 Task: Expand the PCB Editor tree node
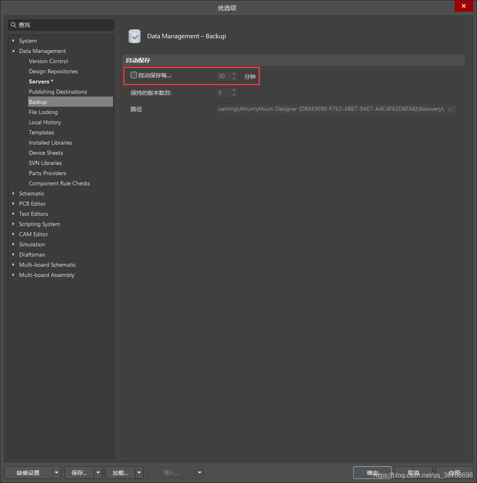point(13,204)
